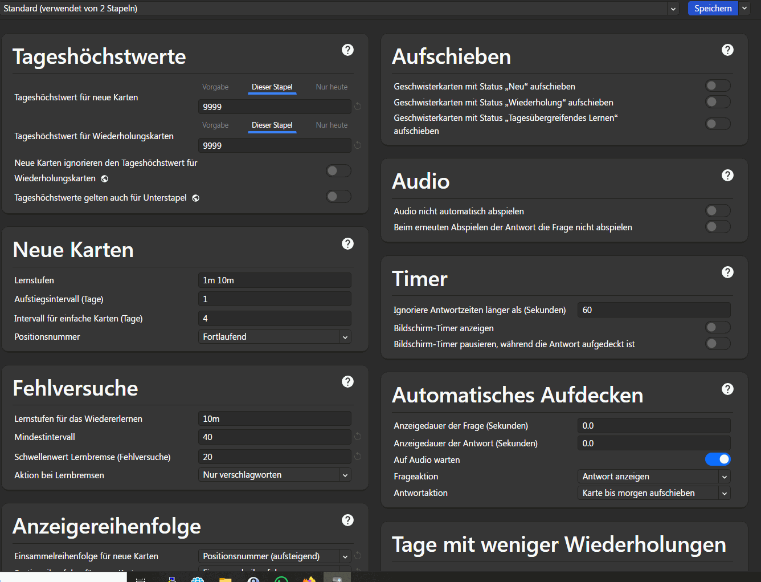
Task: Open the Antwortaktion dropdown
Action: coord(654,493)
